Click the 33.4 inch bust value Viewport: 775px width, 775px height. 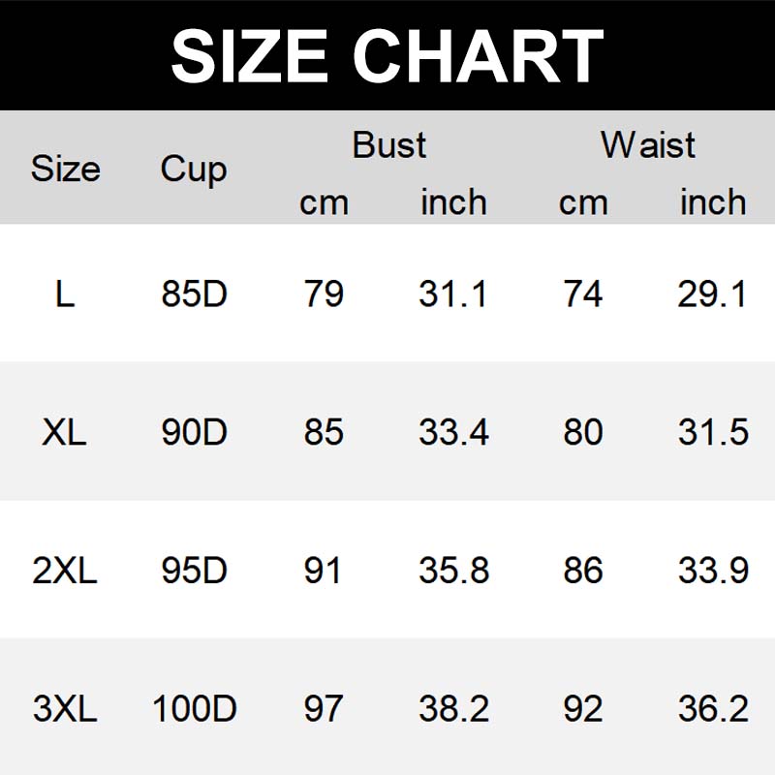tap(453, 432)
